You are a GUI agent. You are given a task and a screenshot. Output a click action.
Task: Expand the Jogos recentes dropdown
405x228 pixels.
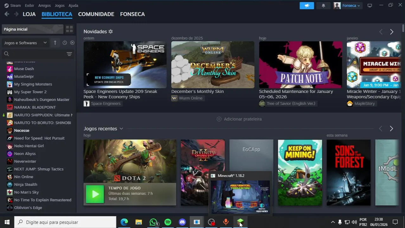click(121, 129)
